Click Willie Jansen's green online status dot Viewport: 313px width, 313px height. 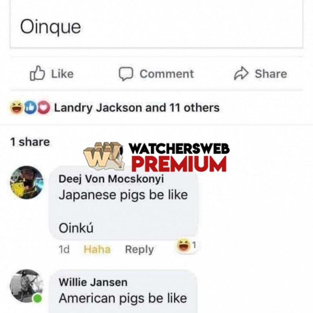(x=37, y=299)
